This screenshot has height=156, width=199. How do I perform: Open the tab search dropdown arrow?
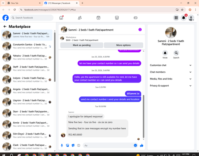tap(3, 3)
